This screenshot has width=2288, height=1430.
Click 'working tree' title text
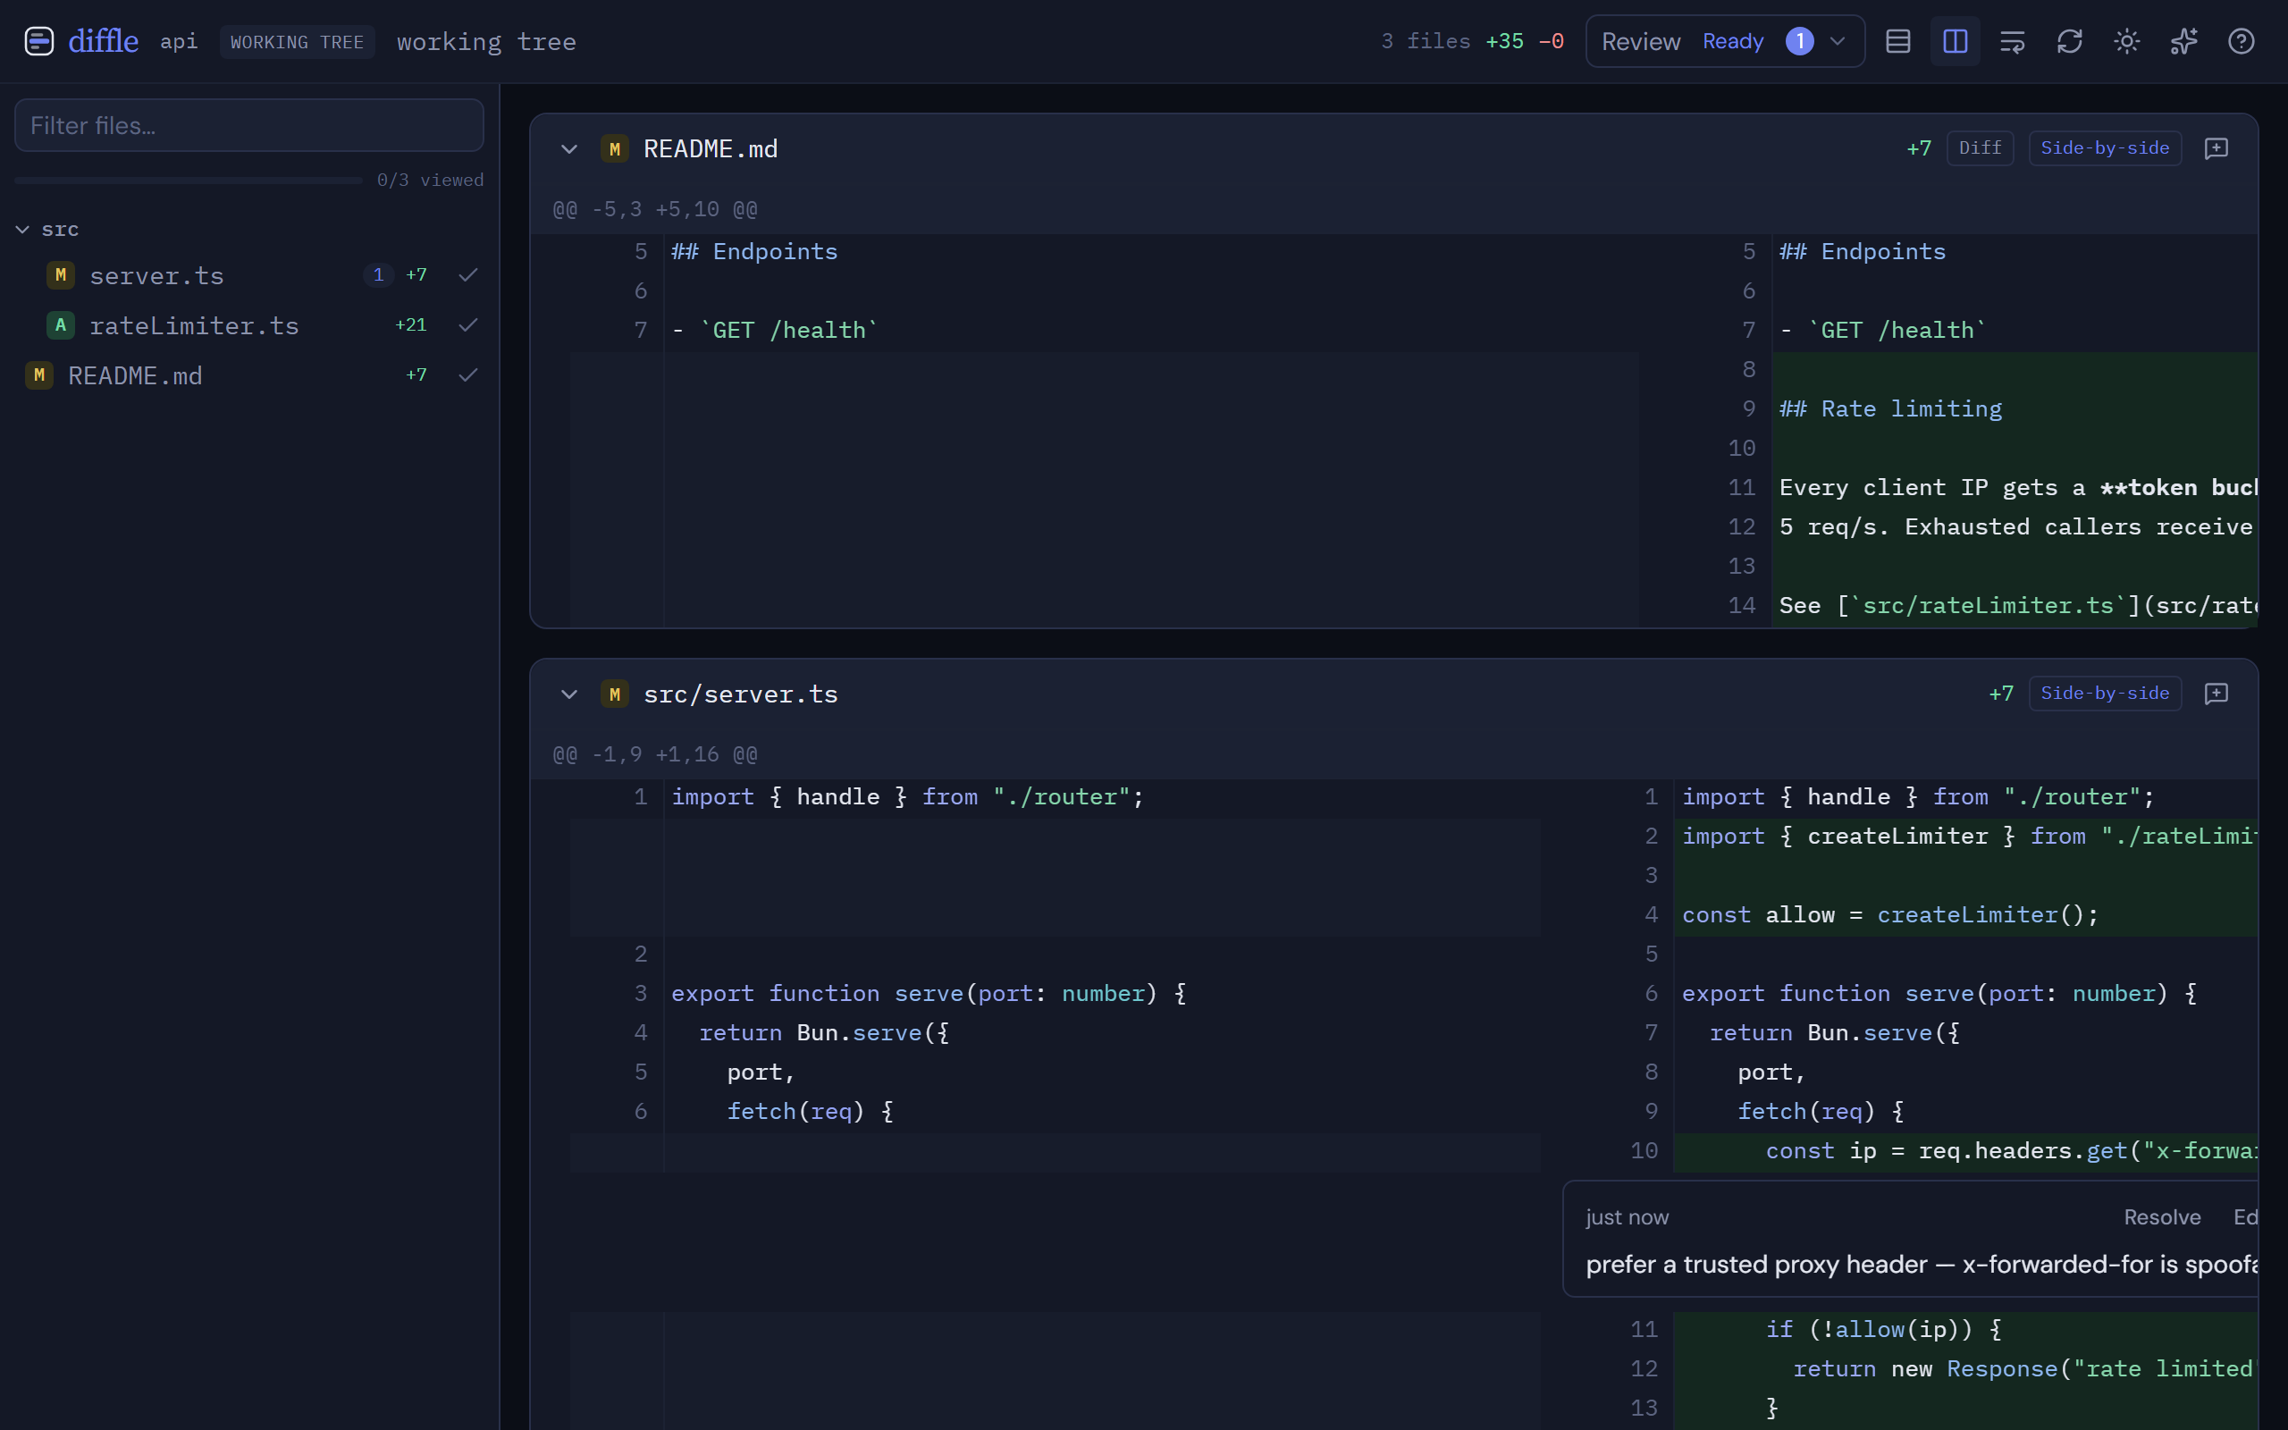(487, 42)
